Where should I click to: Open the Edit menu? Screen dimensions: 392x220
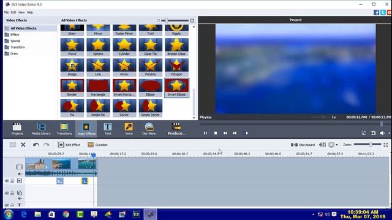point(13,12)
